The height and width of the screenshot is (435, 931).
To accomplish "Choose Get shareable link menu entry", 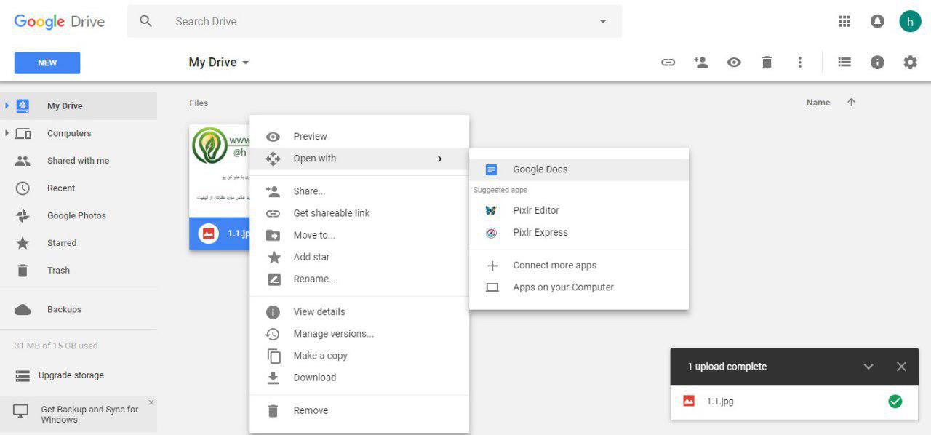I will coord(359,213).
